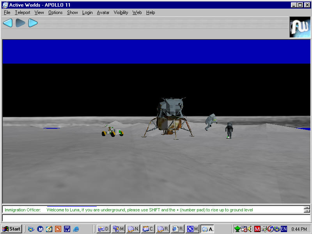The image size is (312, 234).
Task: Click the green checkmark tray icon
Action: [264, 229]
